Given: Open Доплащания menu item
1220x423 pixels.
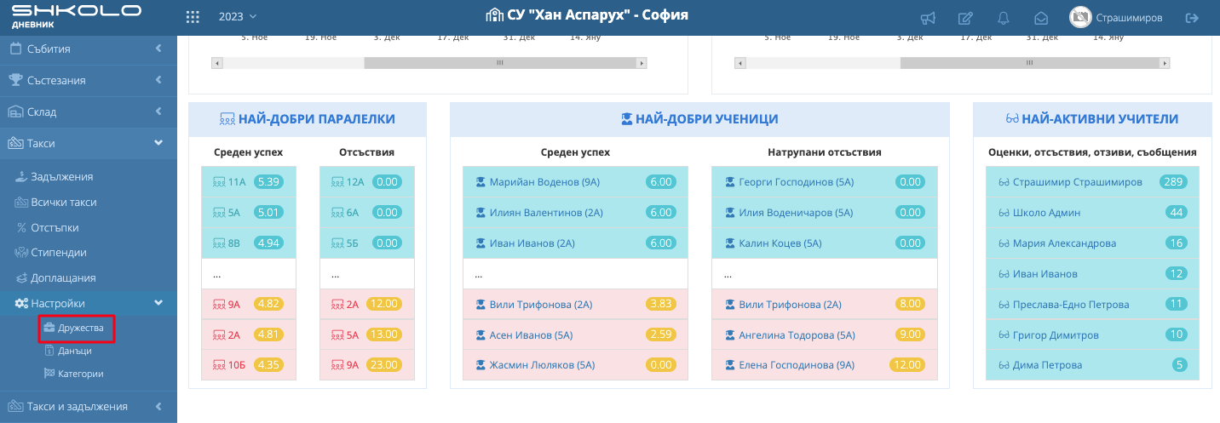Looking at the screenshot, I should 63,277.
